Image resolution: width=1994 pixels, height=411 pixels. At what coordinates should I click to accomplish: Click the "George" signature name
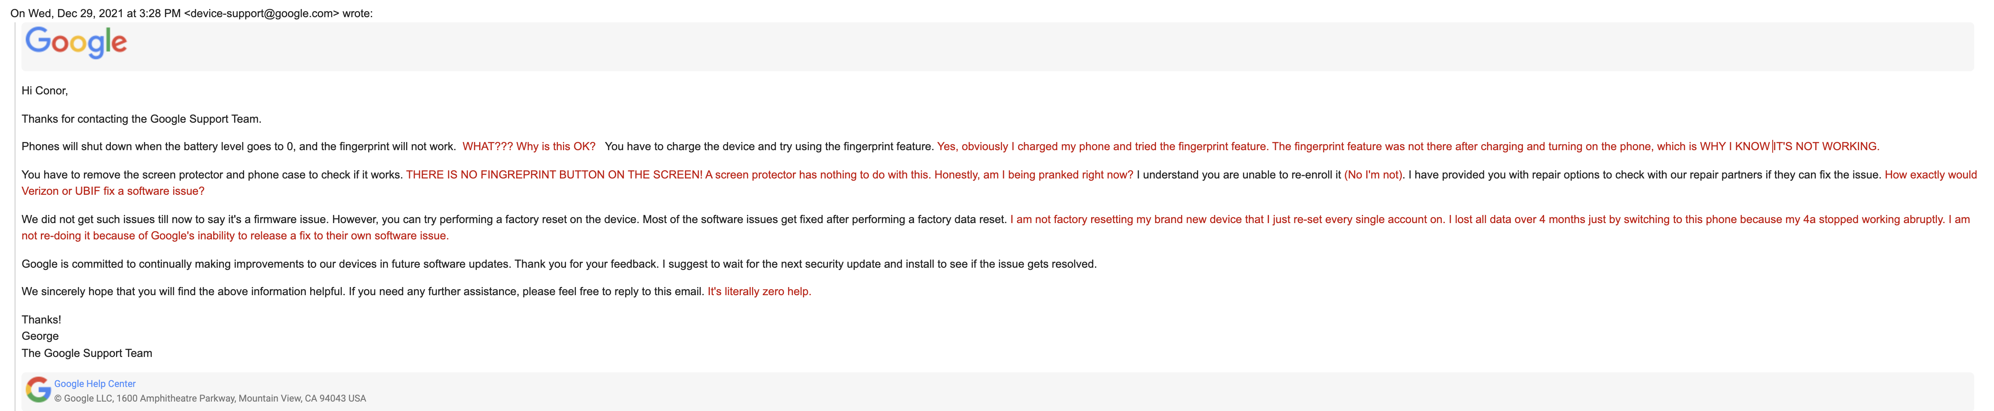[x=40, y=337]
